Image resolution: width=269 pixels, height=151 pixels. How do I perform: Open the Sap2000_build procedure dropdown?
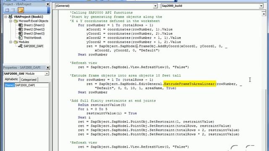coord(261,6)
